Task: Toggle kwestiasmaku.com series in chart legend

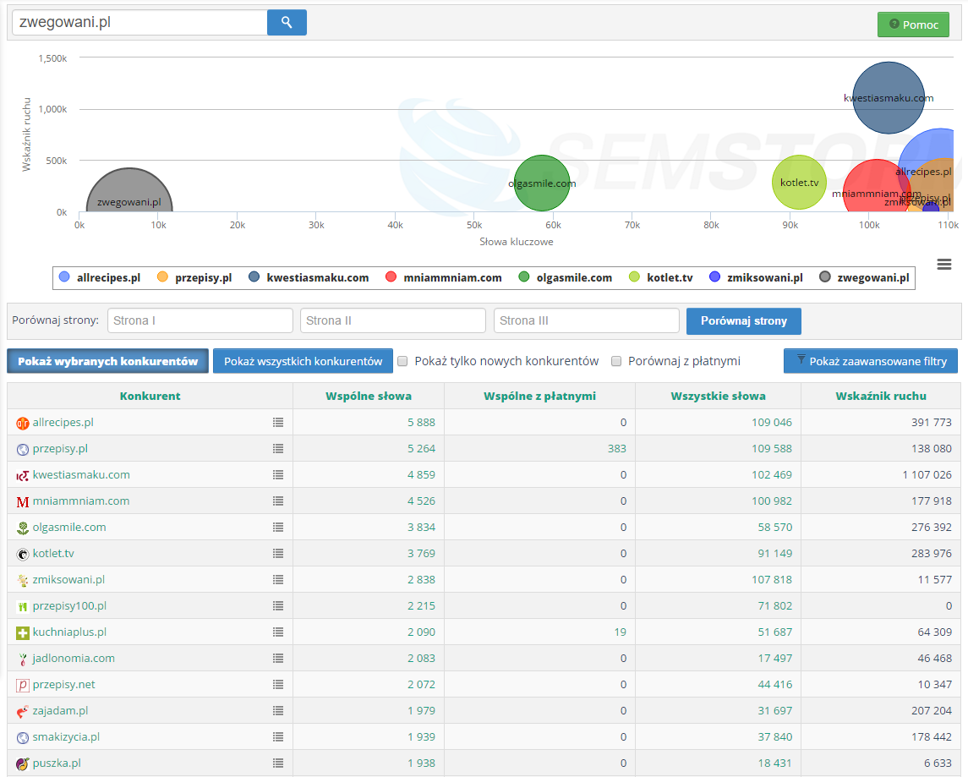Action: click(309, 277)
